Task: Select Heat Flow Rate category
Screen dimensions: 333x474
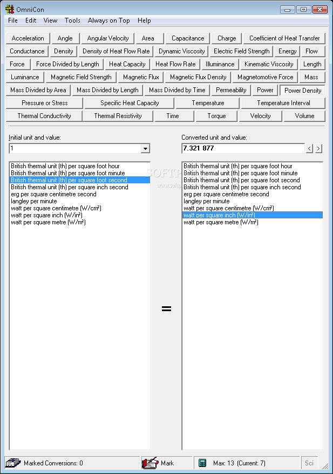Action: click(175, 64)
